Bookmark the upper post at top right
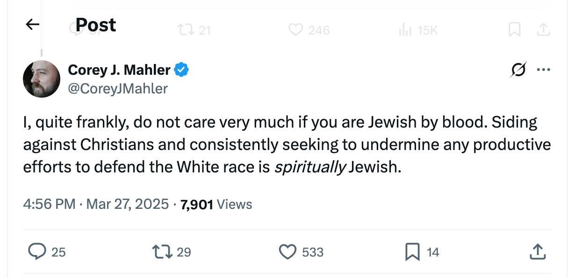The image size is (575, 278). point(514,30)
